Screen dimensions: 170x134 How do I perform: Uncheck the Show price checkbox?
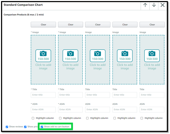coord(25,127)
